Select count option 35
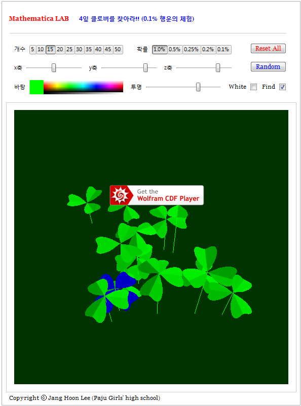This screenshot has width=301, height=406. (x=89, y=50)
